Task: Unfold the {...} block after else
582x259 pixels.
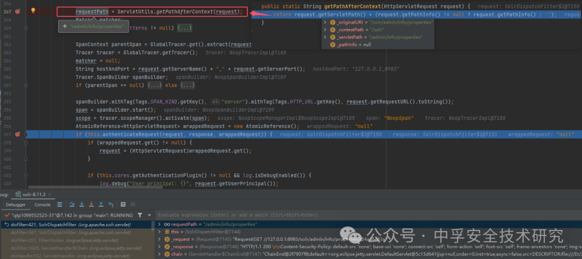Action: (186, 85)
